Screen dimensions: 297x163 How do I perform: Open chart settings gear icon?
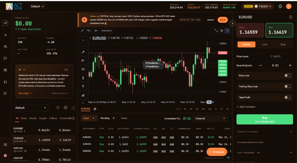pos(222,31)
